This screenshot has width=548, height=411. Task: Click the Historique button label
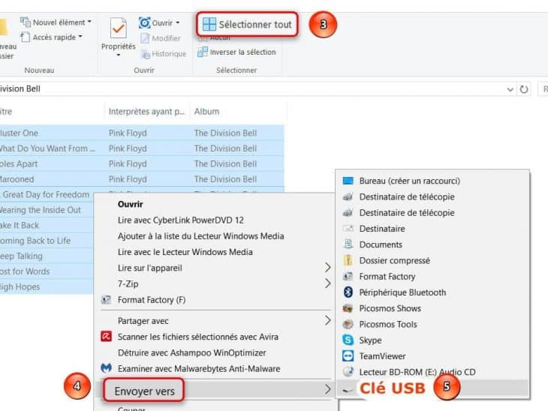[169, 54]
